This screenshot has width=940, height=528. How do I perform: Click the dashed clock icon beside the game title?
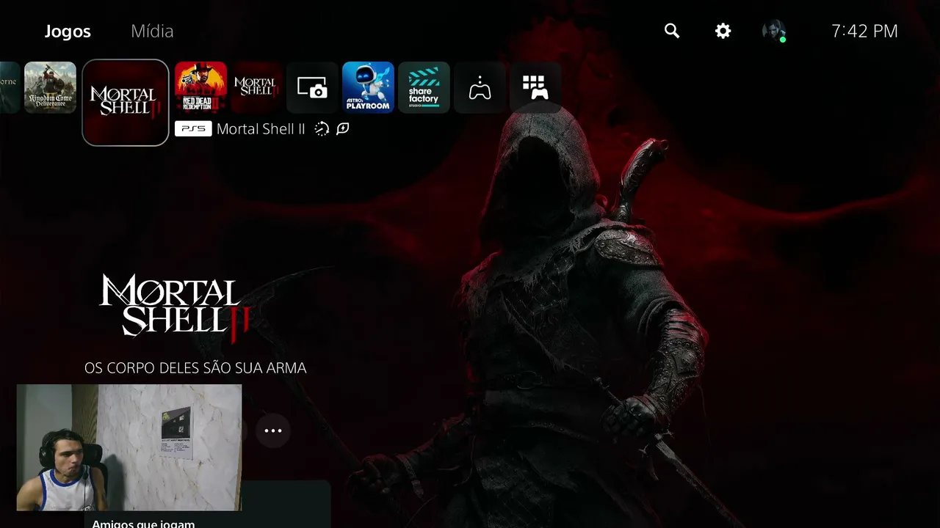[x=322, y=129]
